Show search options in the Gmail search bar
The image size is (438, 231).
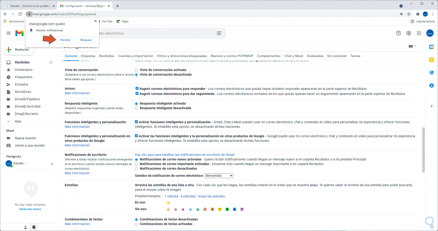pyautogui.click(x=219, y=33)
